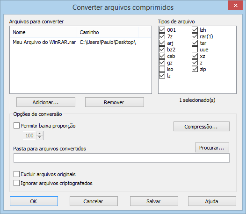Decrease ratio value with spinner down arrow

[x=40, y=137]
